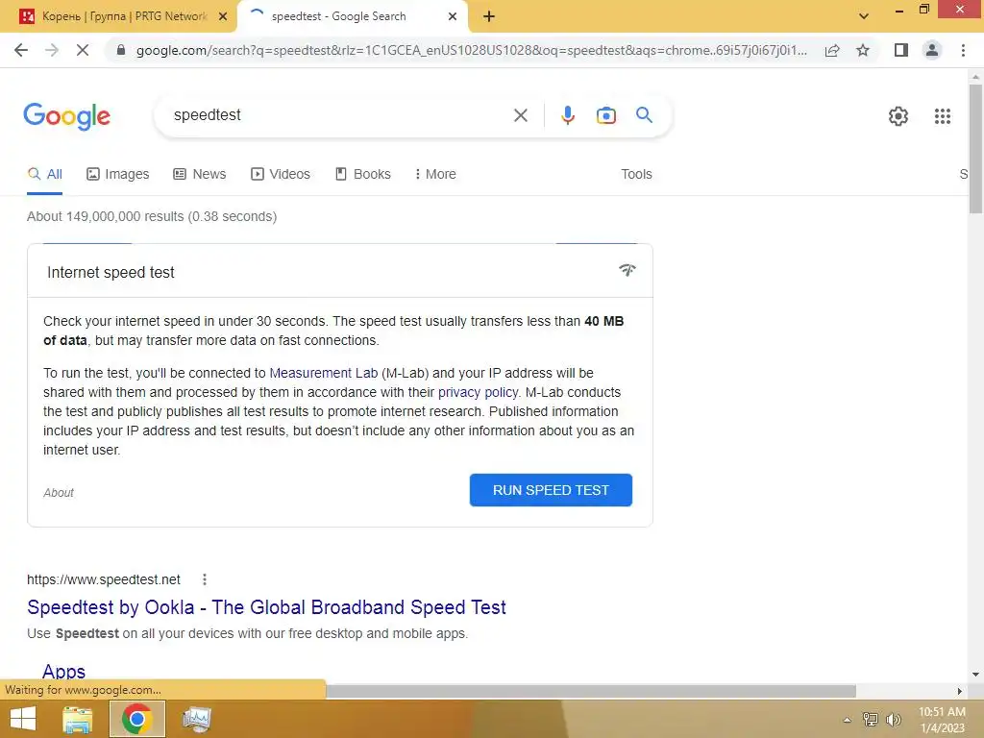Expand the More search filters

[435, 175]
